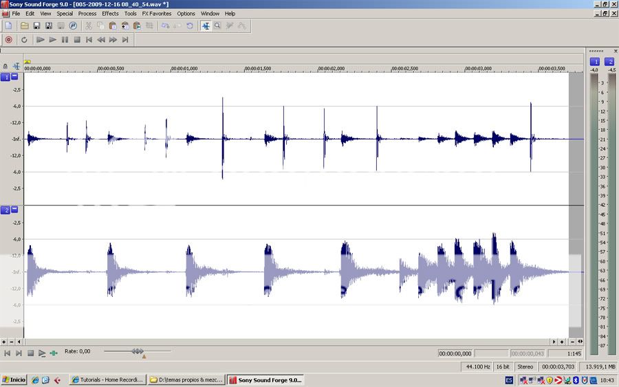Image resolution: width=619 pixels, height=387 pixels.
Task: Collapse channel 2 with its minus button
Action: pyautogui.click(x=14, y=210)
